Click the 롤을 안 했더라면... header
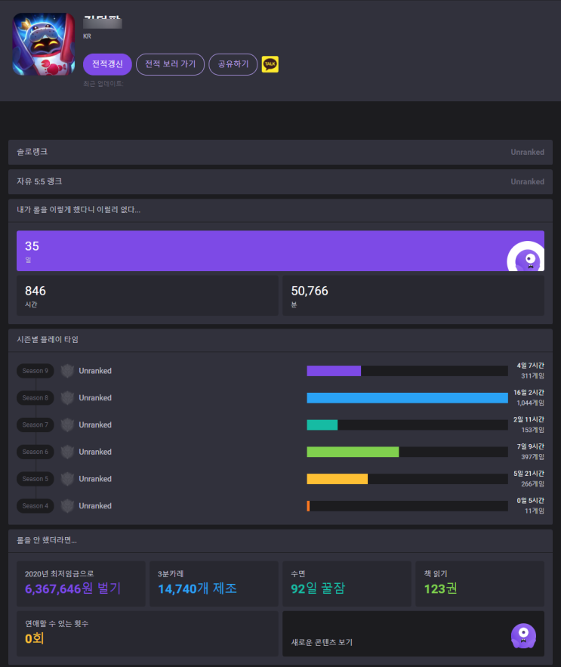Screen dimensions: 561x667 point(47,540)
